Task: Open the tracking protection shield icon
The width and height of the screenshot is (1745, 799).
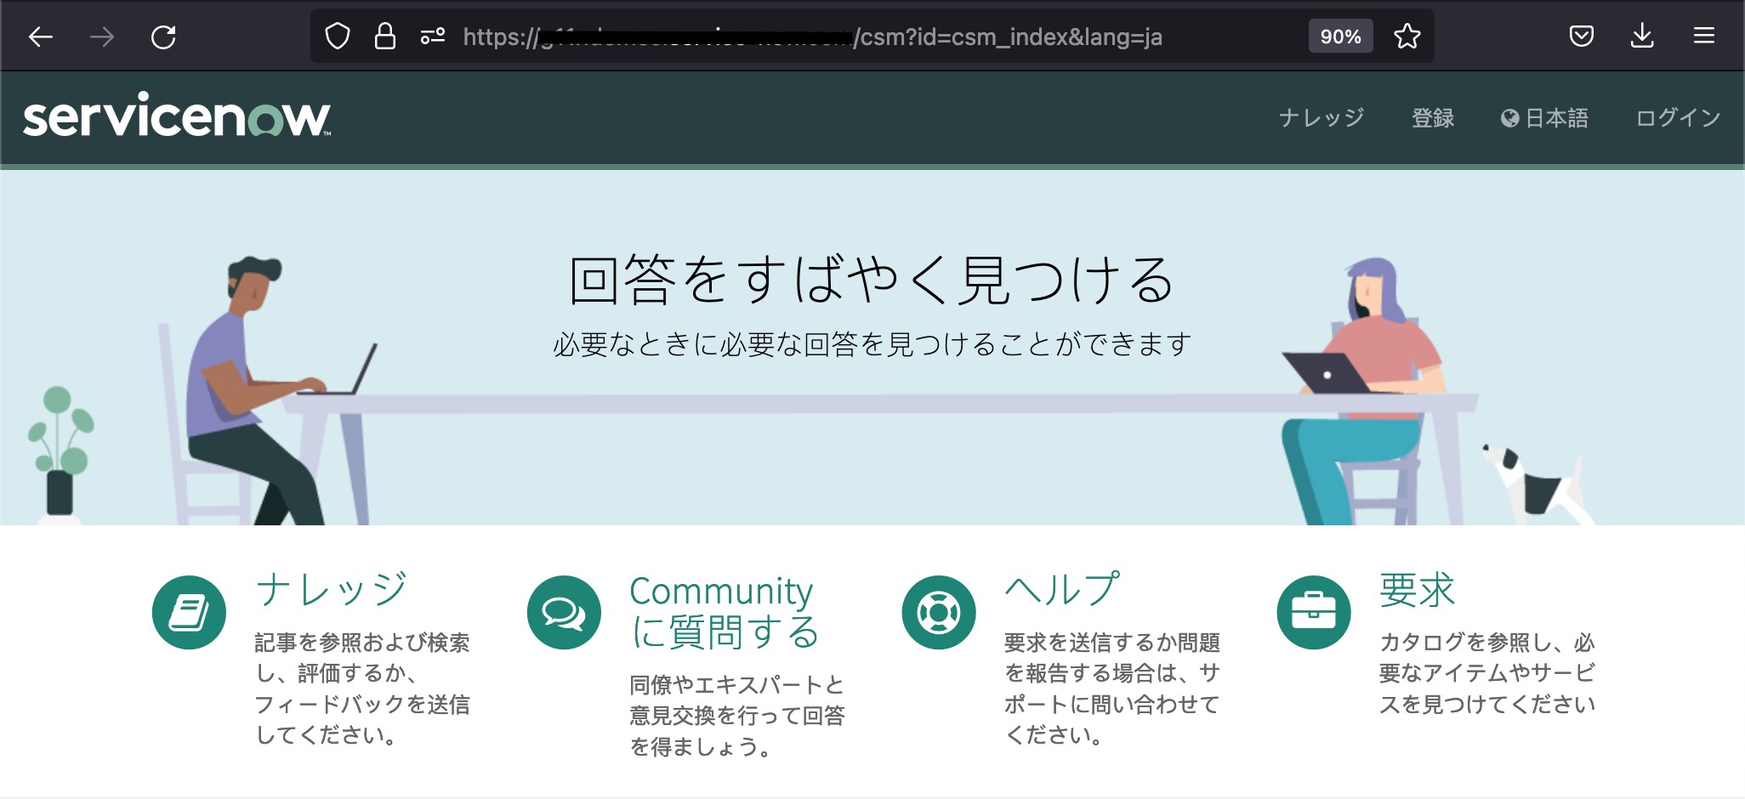Action: [x=338, y=37]
